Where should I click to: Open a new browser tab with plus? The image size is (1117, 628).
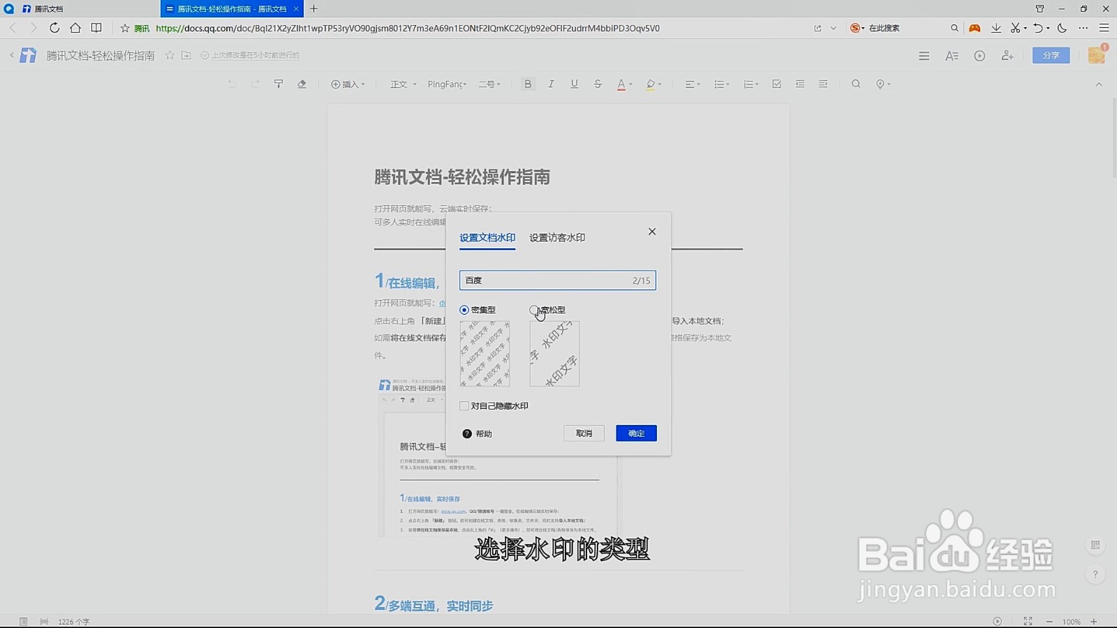point(314,8)
